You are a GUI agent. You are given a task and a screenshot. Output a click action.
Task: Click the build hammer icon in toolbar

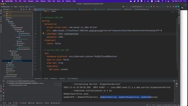[x=127, y=6]
